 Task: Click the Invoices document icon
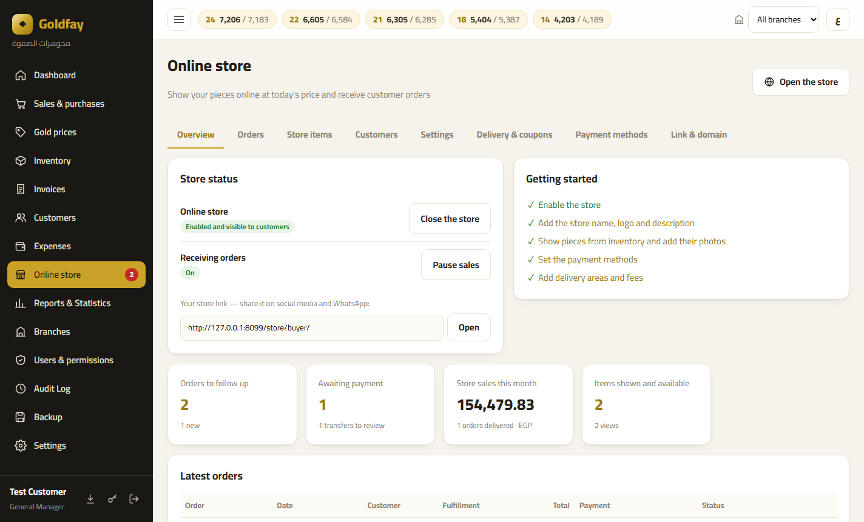coord(21,189)
